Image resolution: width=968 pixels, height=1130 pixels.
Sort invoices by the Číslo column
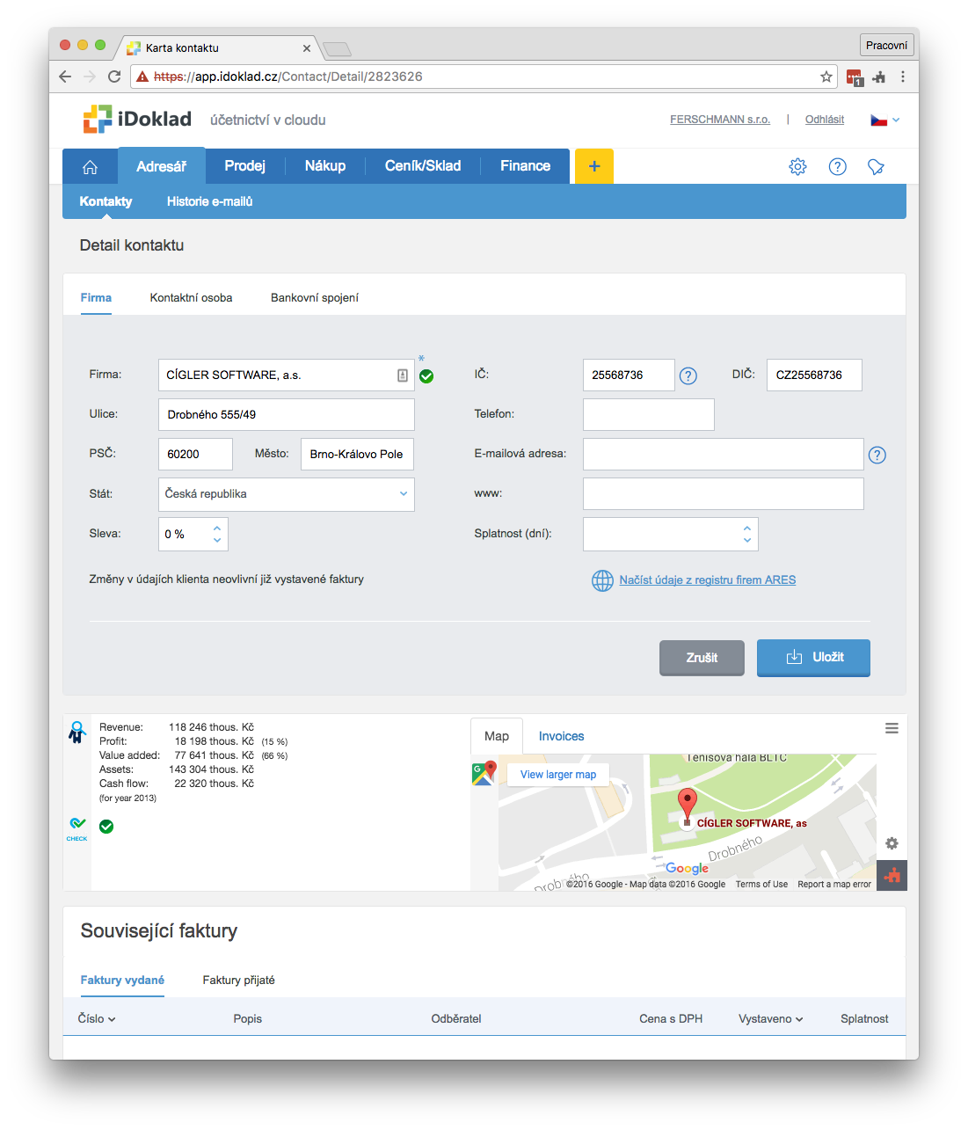97,1018
